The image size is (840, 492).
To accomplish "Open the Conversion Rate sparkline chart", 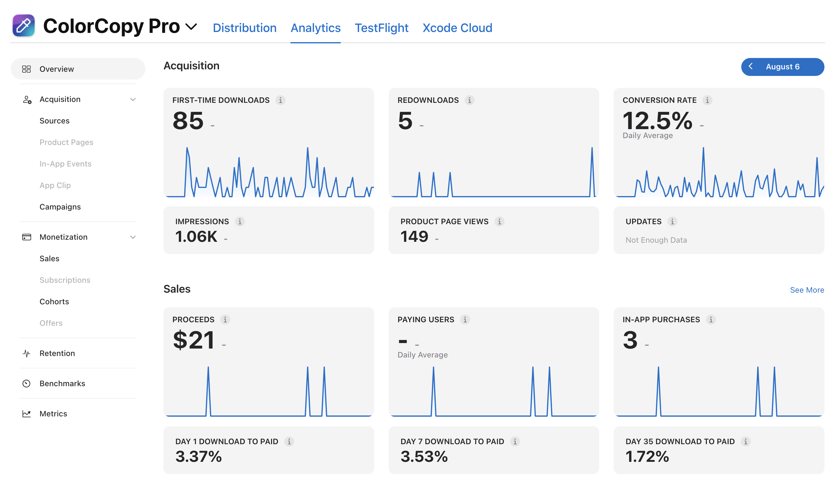I will 719,172.
